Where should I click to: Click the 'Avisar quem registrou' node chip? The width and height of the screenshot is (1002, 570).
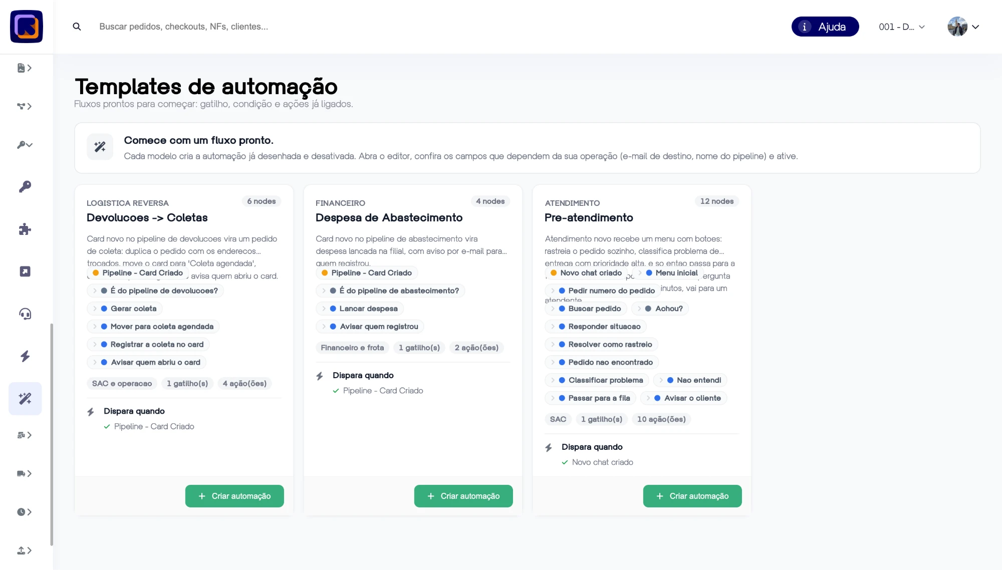370,327
